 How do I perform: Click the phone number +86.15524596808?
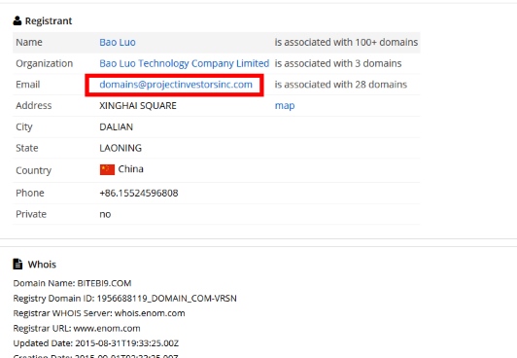pyautogui.click(x=139, y=193)
